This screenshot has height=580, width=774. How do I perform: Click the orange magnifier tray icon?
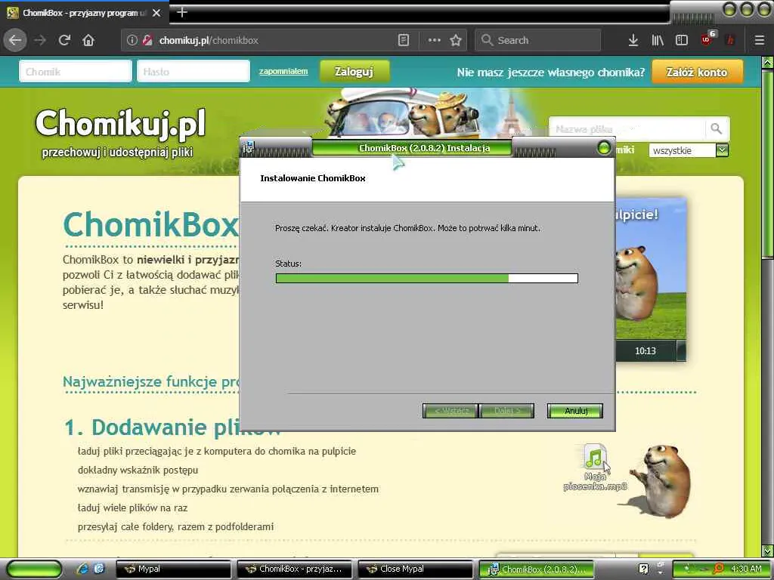tap(719, 569)
